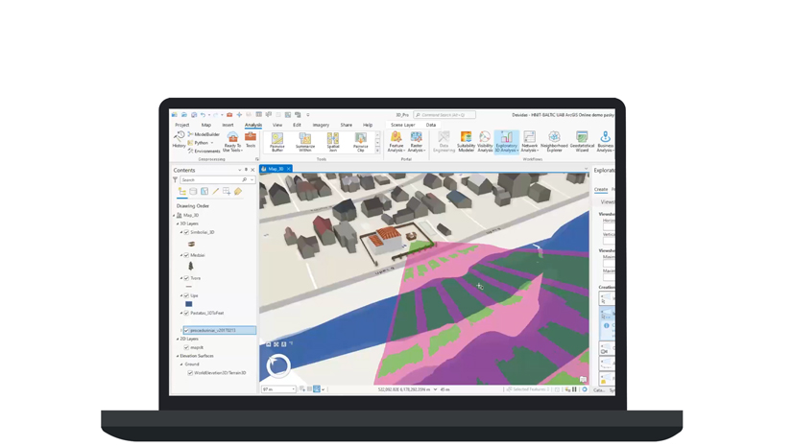Switch to the Map ribbon tab
Viewport: 793px width, 446px height.
(206, 125)
